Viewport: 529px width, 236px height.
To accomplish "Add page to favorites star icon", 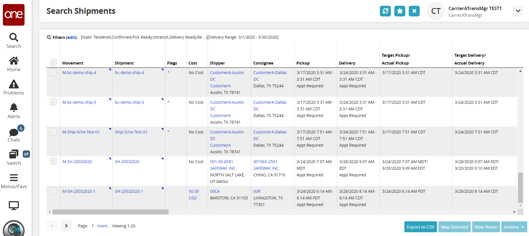I will 399,11.
